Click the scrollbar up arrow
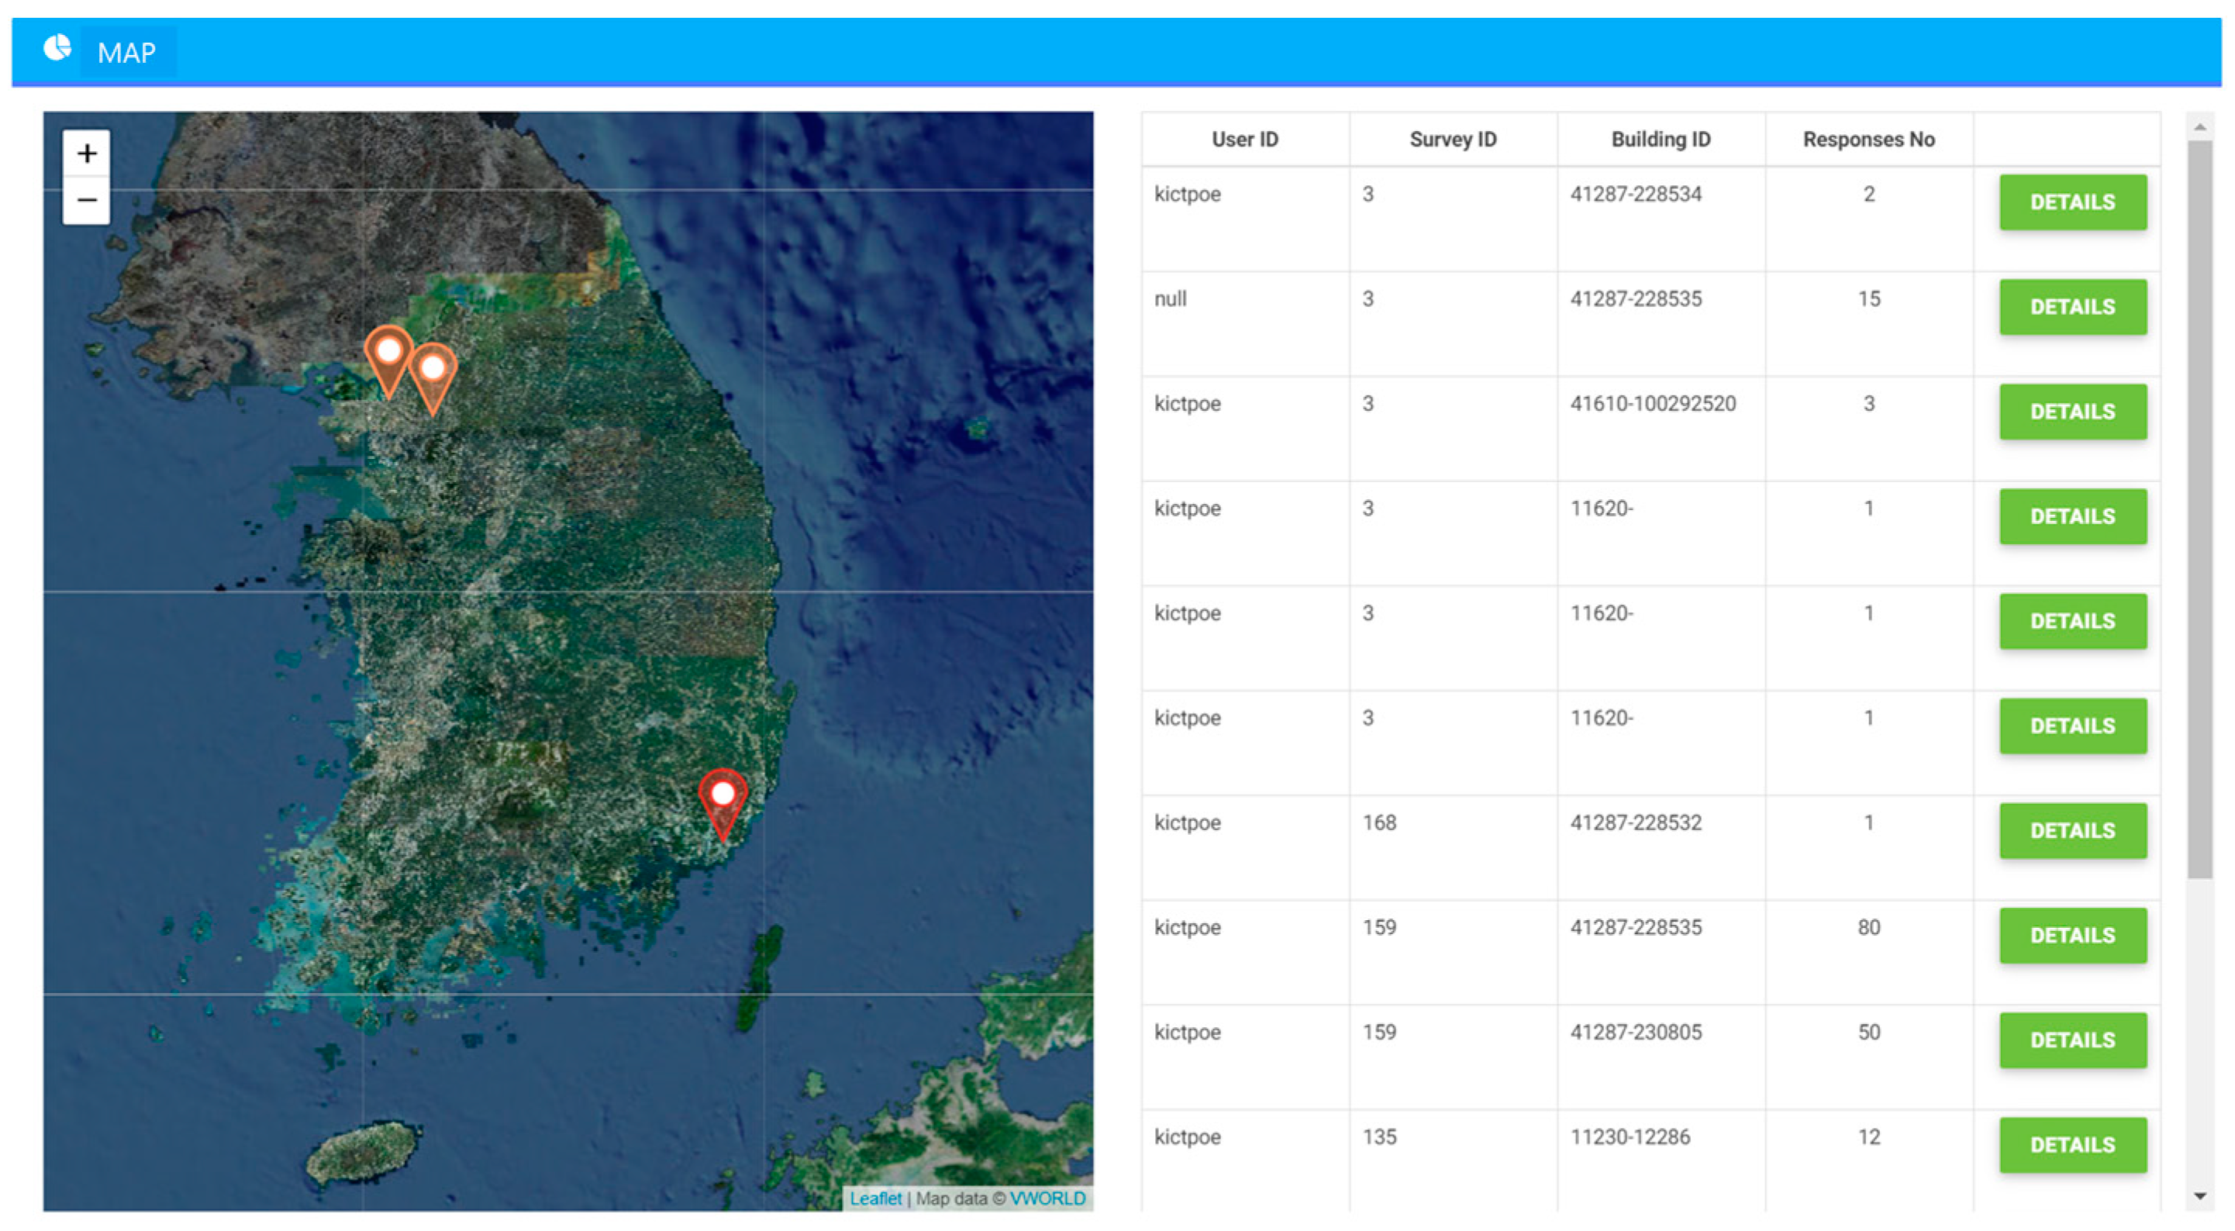The height and width of the screenshot is (1231, 2235). click(2199, 128)
